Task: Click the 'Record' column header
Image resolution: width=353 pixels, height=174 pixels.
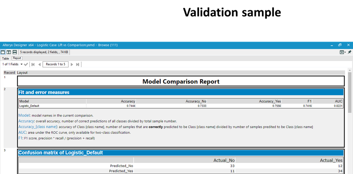Action: click(x=9, y=73)
